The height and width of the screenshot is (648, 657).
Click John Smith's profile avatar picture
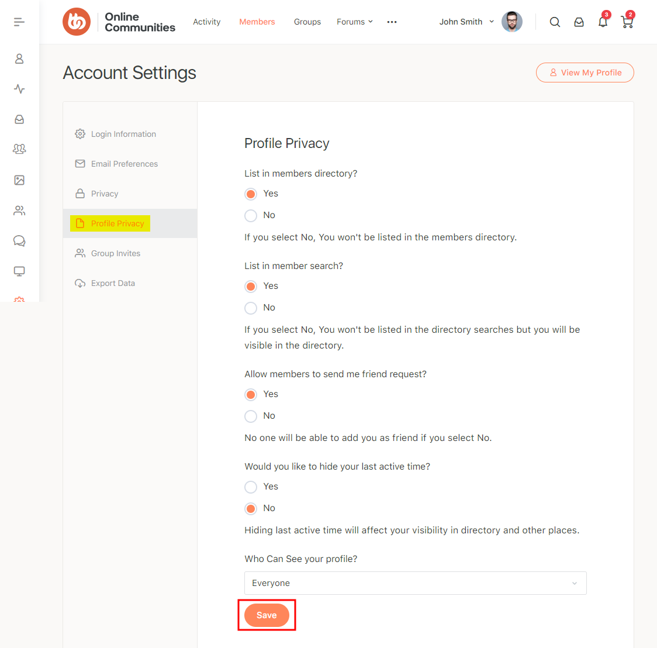tap(512, 22)
